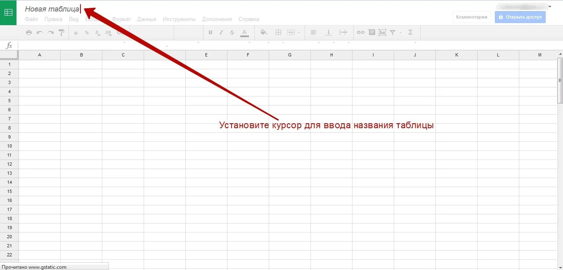Open text wrapping options

(343, 33)
